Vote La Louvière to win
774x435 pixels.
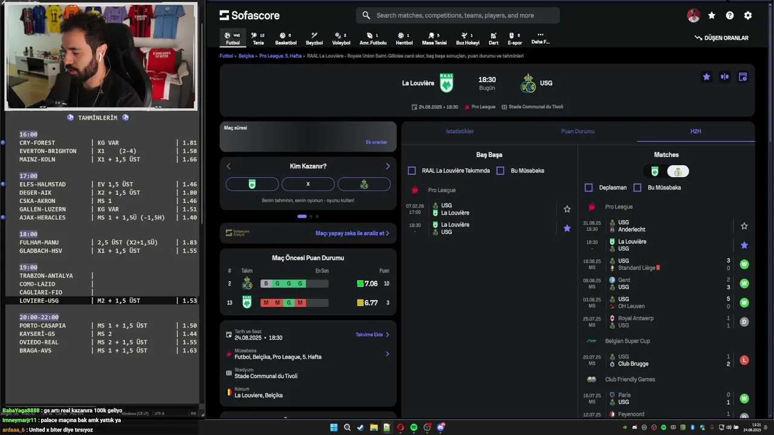252,184
